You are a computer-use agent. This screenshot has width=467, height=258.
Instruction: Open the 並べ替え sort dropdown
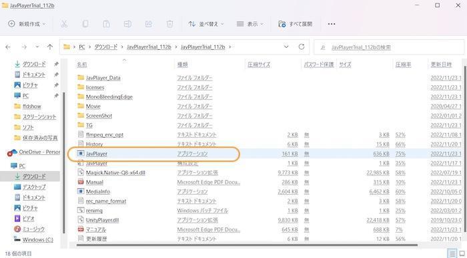coord(206,24)
